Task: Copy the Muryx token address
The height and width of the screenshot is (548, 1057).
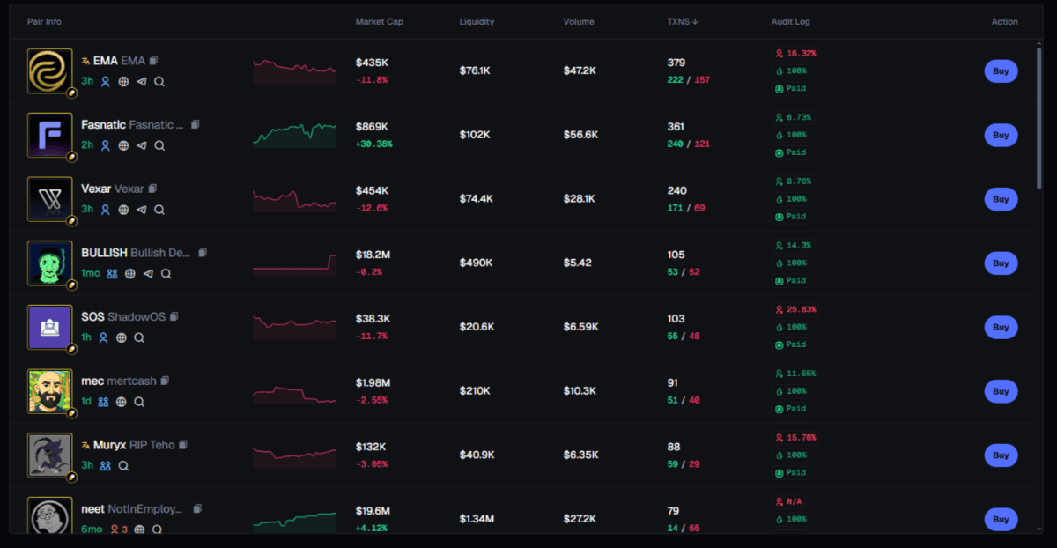Action: [183, 445]
